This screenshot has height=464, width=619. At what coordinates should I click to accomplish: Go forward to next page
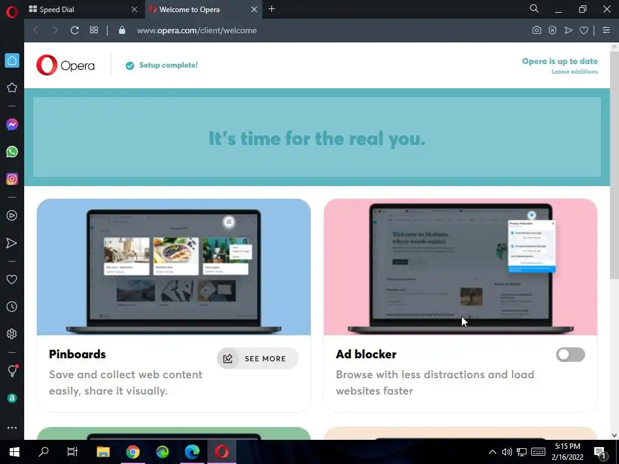click(x=55, y=30)
